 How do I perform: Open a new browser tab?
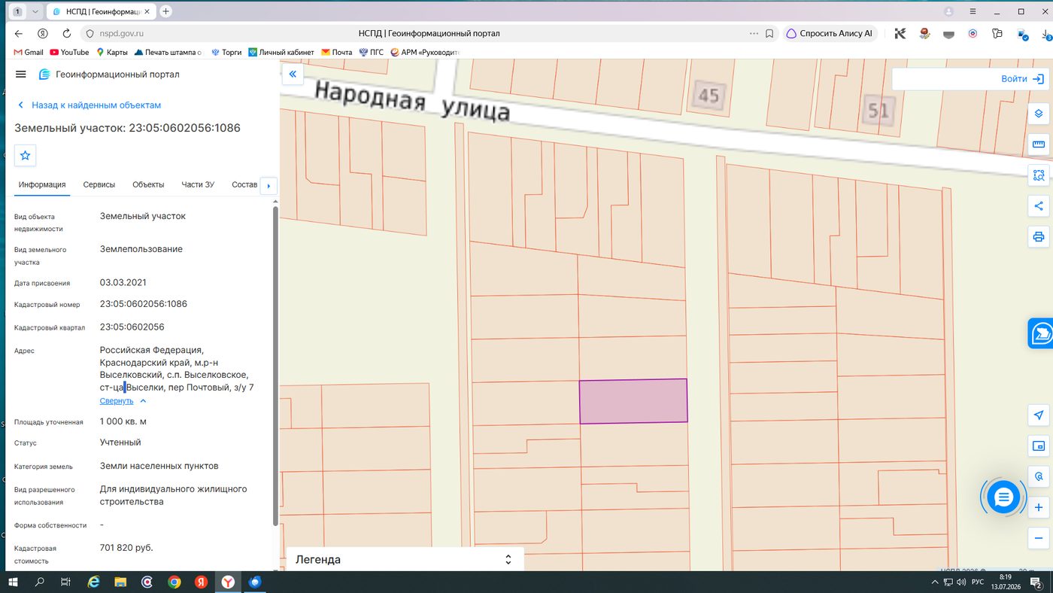click(x=166, y=11)
